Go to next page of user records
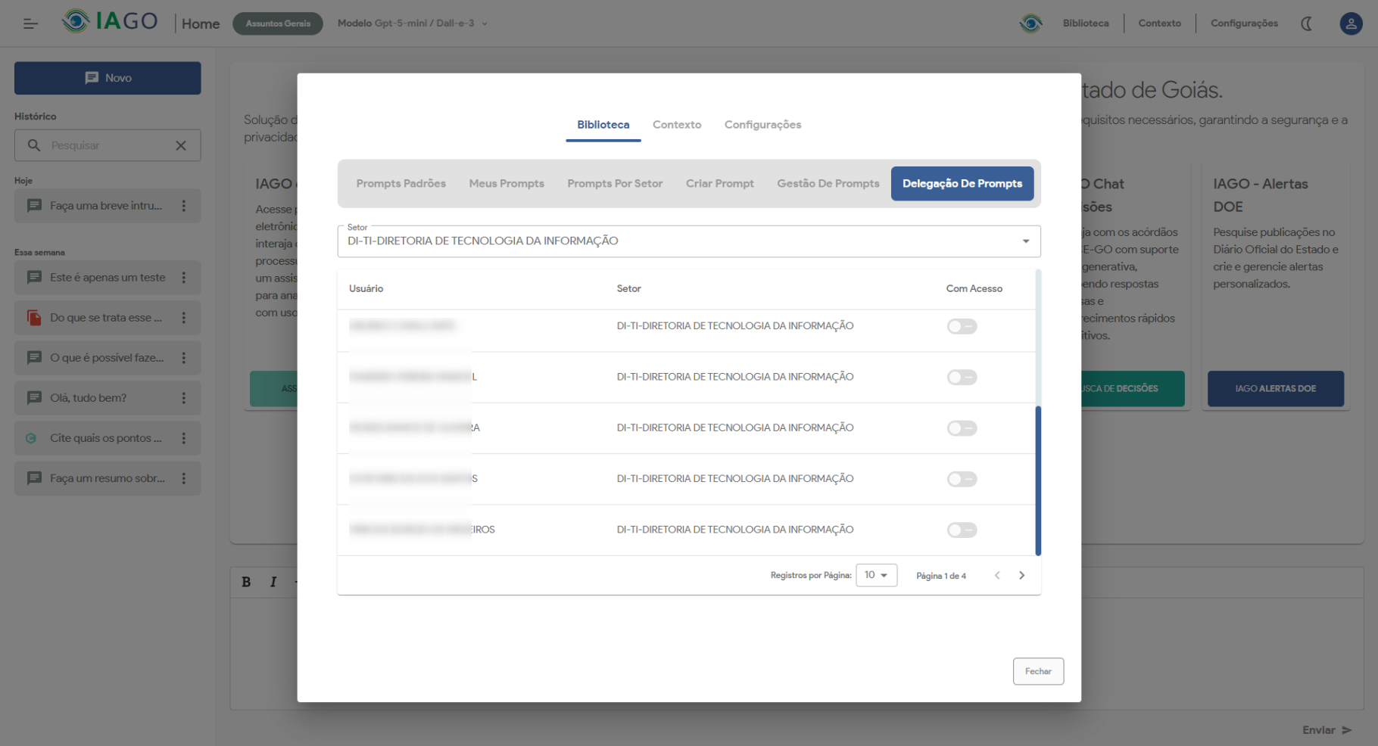Screen dimensions: 1378x746 (1021, 576)
